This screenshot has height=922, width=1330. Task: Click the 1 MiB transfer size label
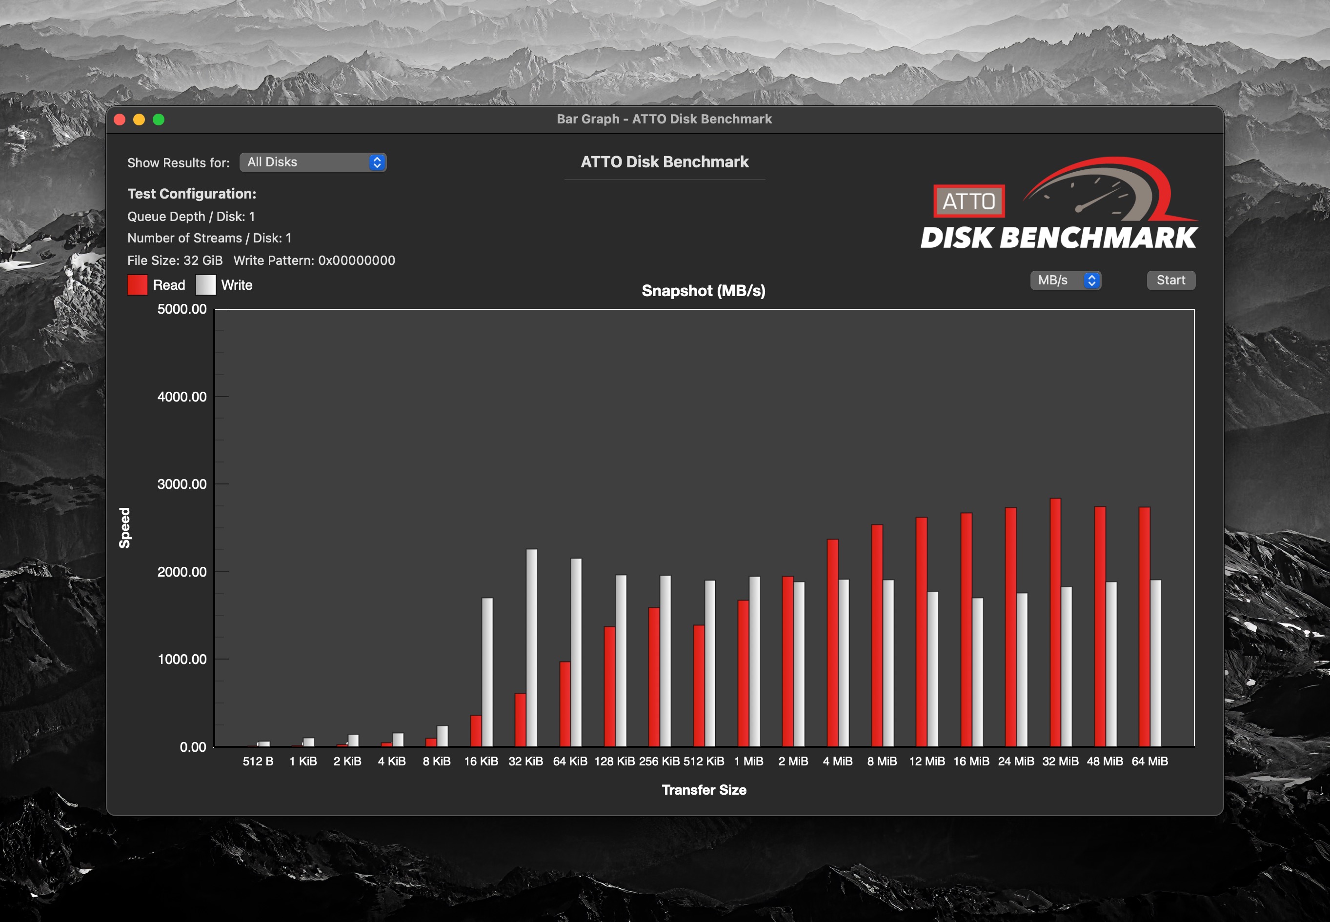749,762
